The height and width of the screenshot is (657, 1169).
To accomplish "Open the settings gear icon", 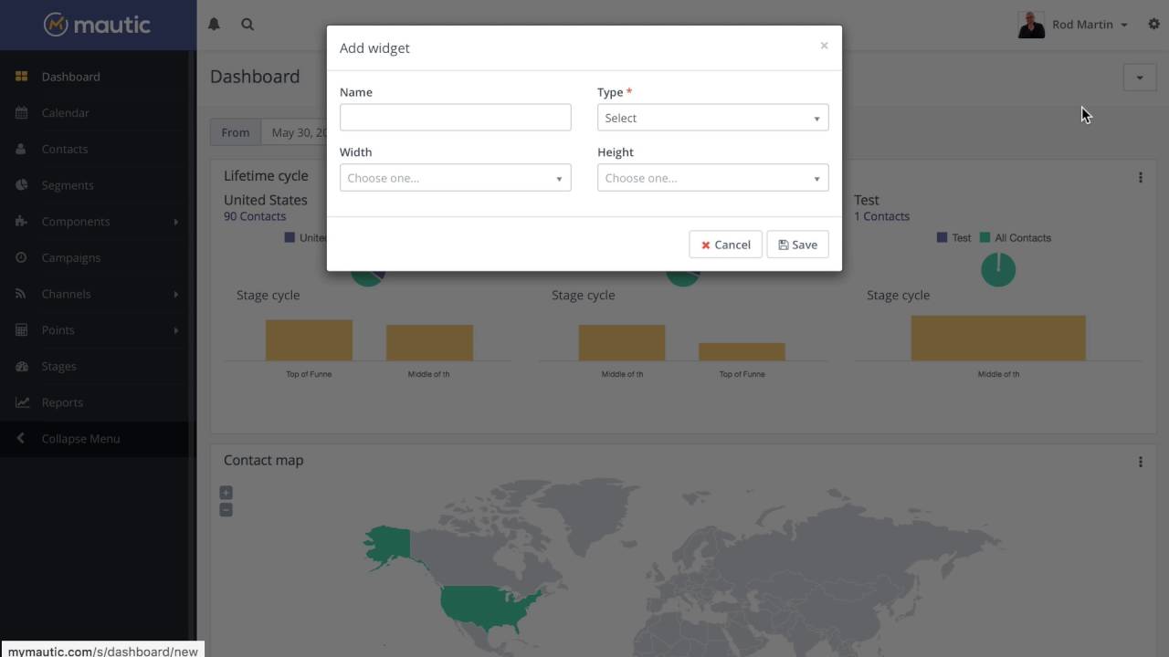I will tap(1153, 25).
